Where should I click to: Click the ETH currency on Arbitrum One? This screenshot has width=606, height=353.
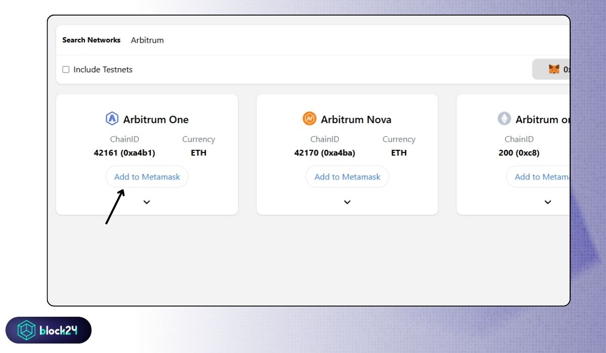pos(198,153)
